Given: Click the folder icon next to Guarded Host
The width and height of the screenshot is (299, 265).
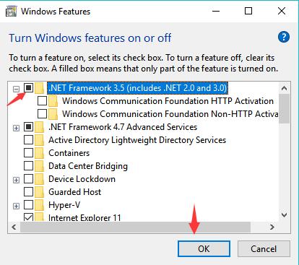Looking at the screenshot, I should pos(39,192).
